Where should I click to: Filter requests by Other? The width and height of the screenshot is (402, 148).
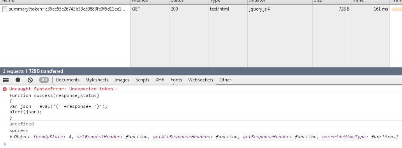[x=225, y=80]
